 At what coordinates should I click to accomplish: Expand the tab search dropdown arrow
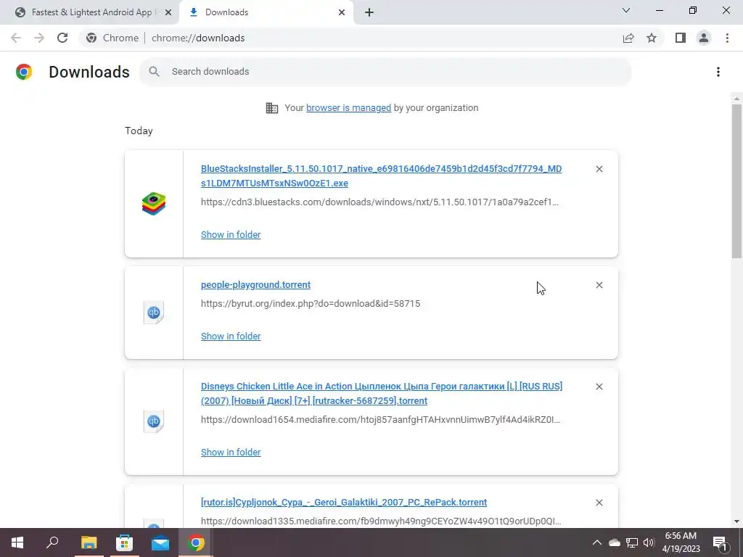(x=626, y=10)
